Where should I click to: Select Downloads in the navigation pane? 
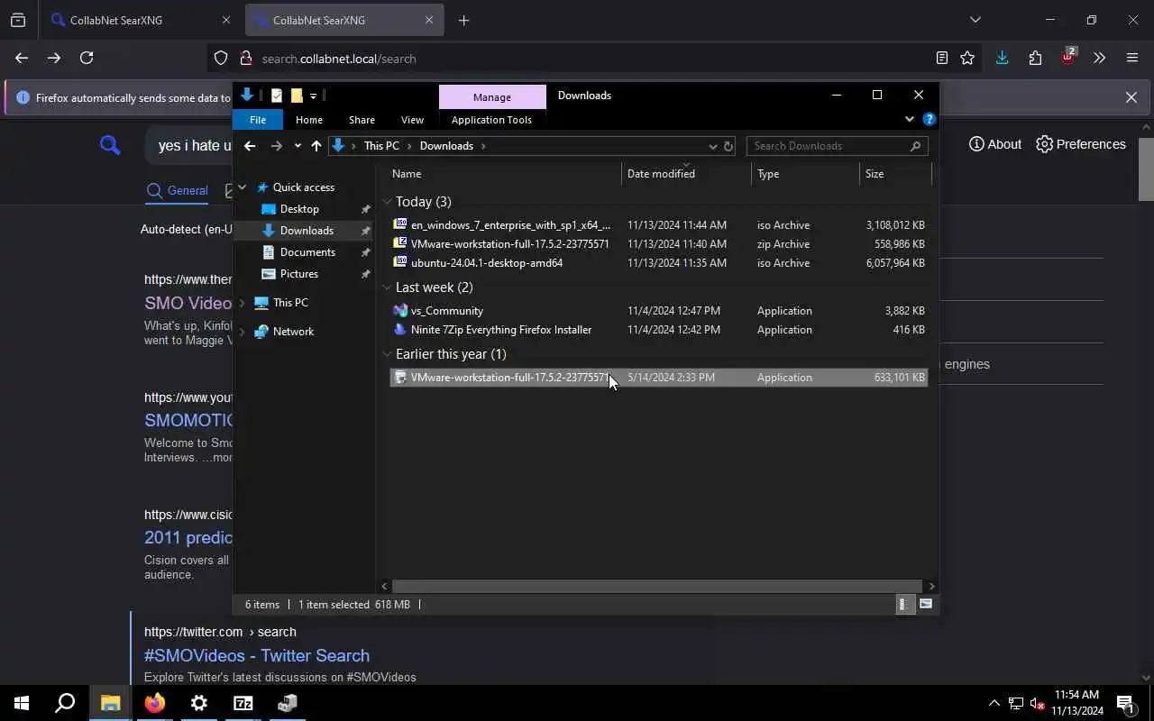307,231
